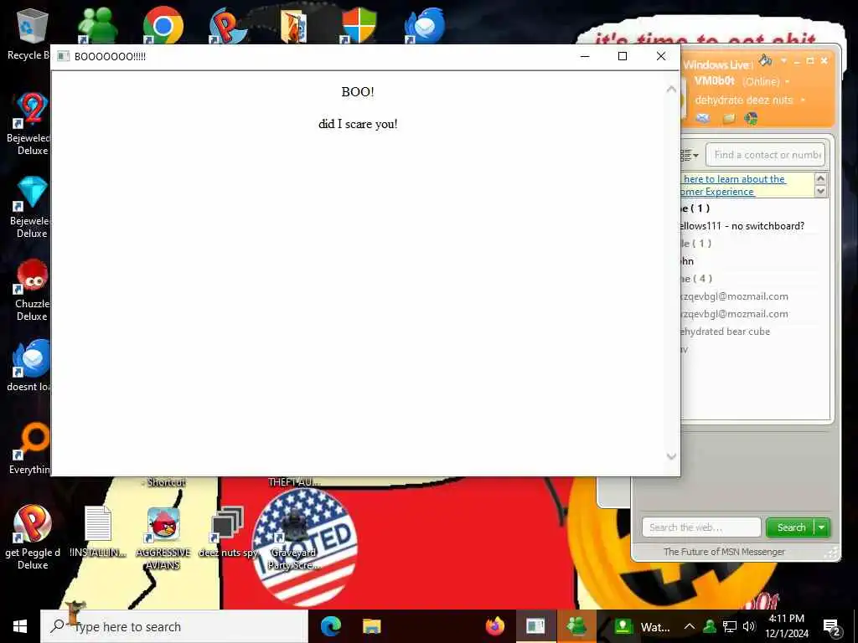This screenshot has width=858, height=643.
Task: Open the Peggle shortcut at desktop top row
Action: [227, 25]
